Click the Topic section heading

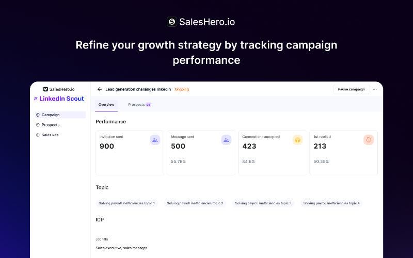click(x=102, y=187)
